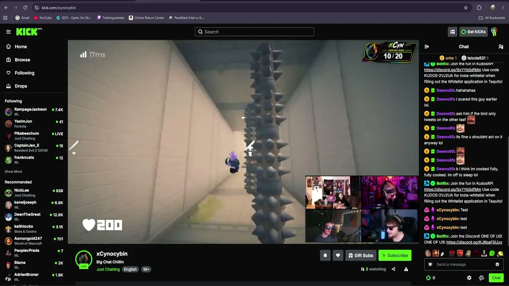Reload the current page
The height and width of the screenshot is (286, 509).
click(x=25, y=8)
